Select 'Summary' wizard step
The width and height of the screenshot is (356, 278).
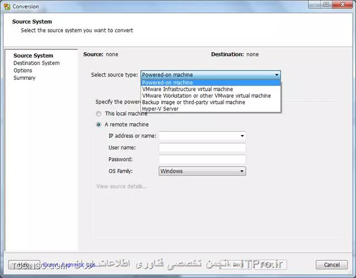[24, 78]
